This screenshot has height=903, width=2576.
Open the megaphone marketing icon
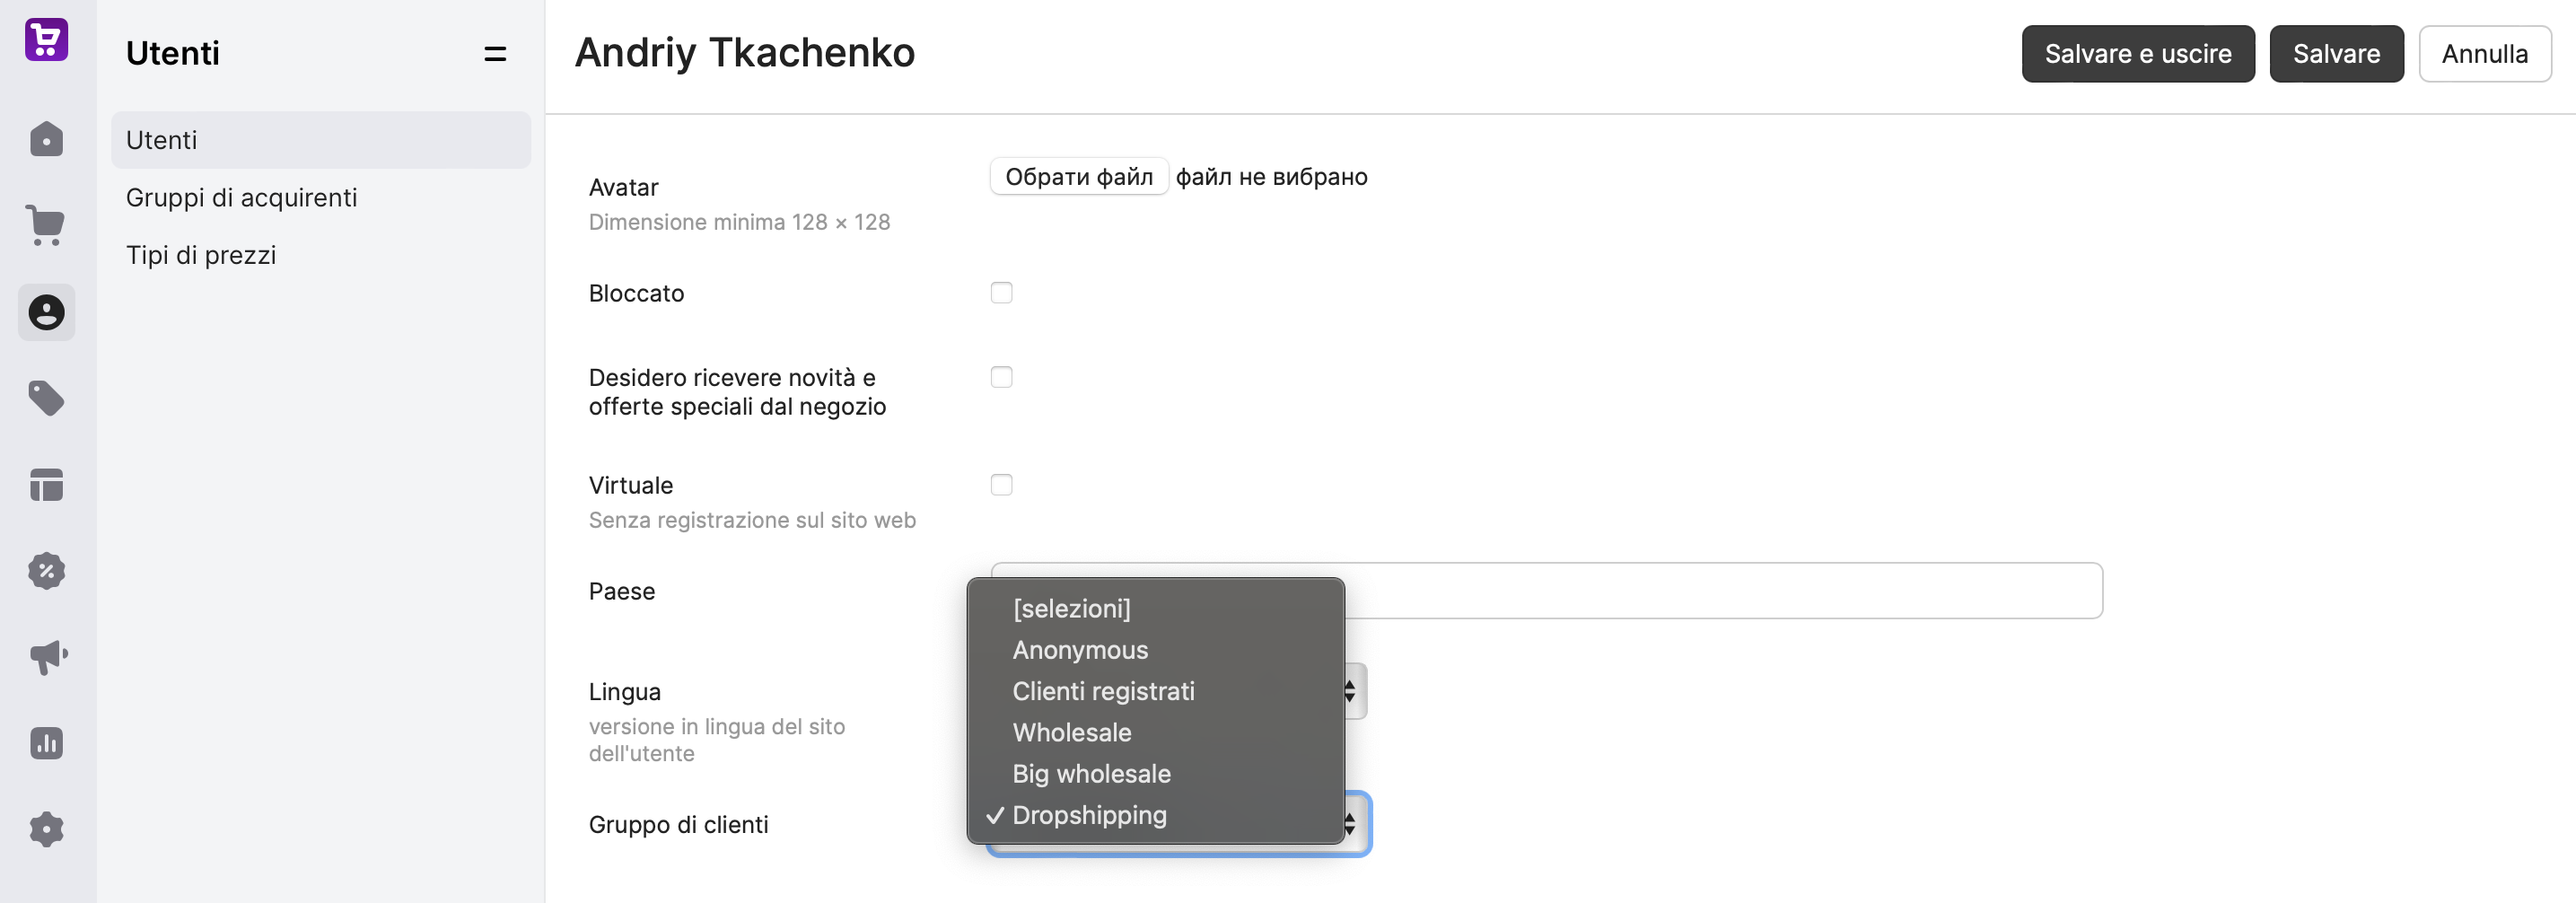(x=46, y=657)
